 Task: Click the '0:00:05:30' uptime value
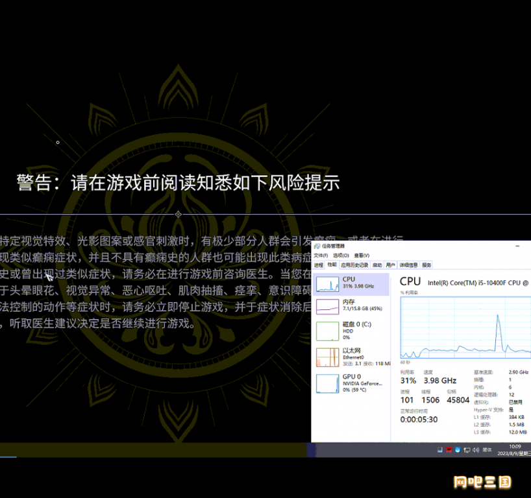tap(419, 420)
